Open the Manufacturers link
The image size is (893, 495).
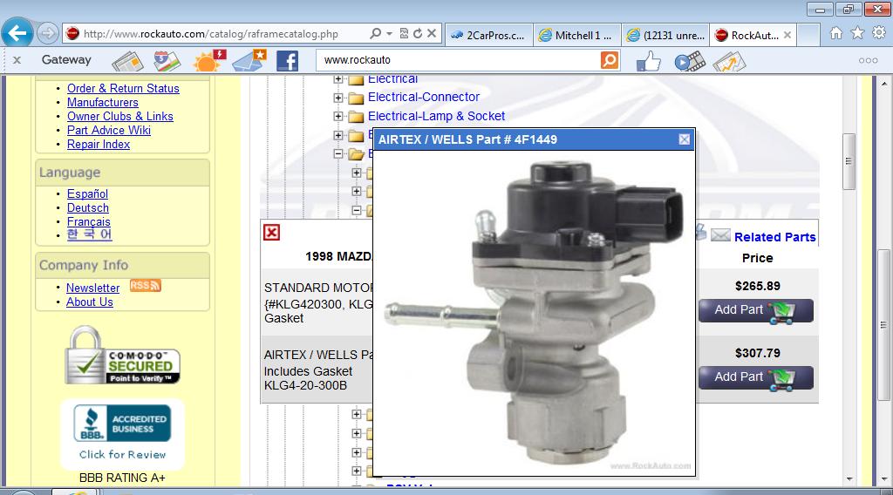coord(103,103)
